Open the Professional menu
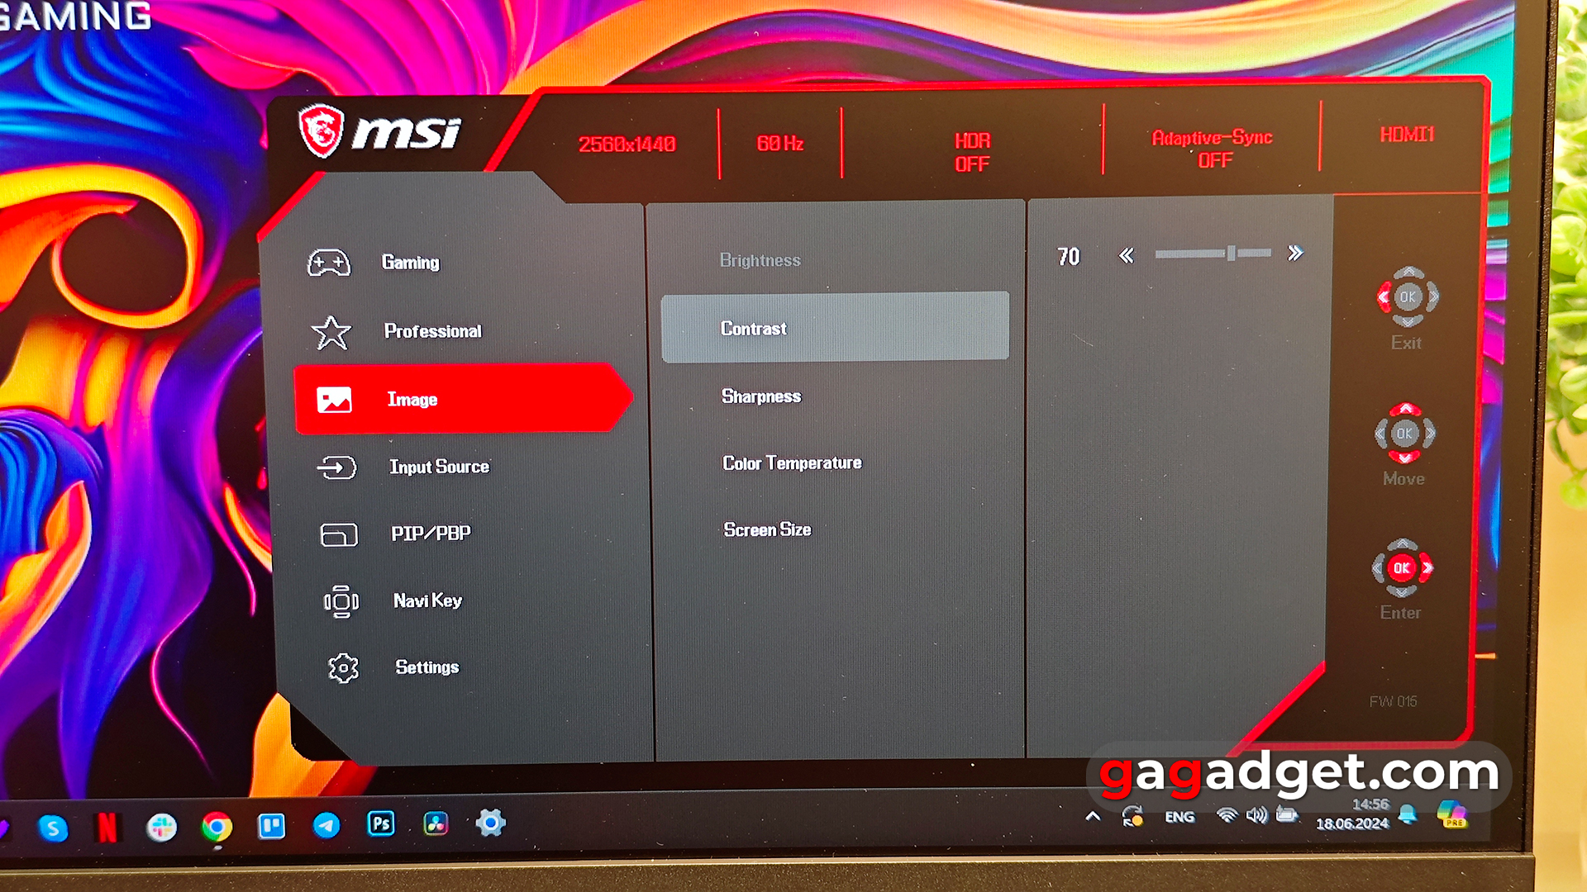 pyautogui.click(x=433, y=331)
